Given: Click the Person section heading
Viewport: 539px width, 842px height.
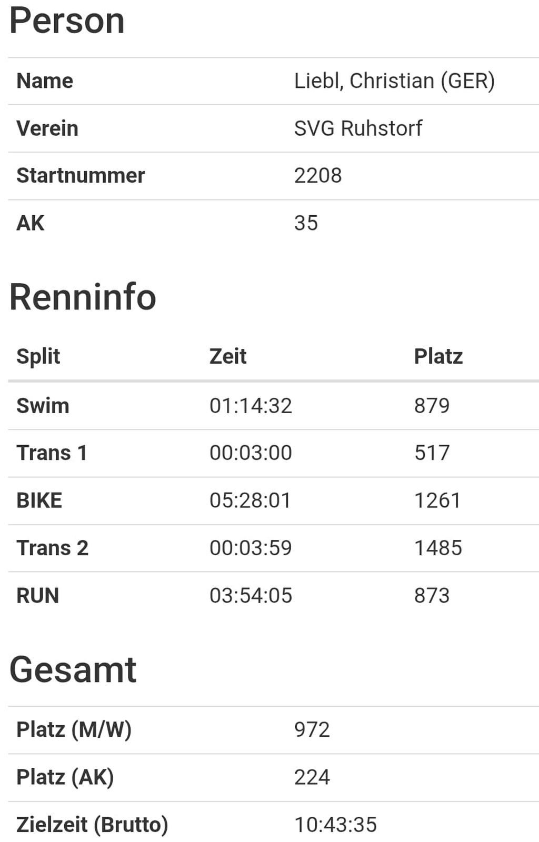Looking at the screenshot, I should click(x=67, y=21).
